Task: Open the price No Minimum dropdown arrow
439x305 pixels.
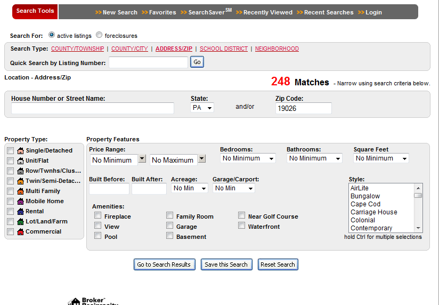Action: [142, 159]
